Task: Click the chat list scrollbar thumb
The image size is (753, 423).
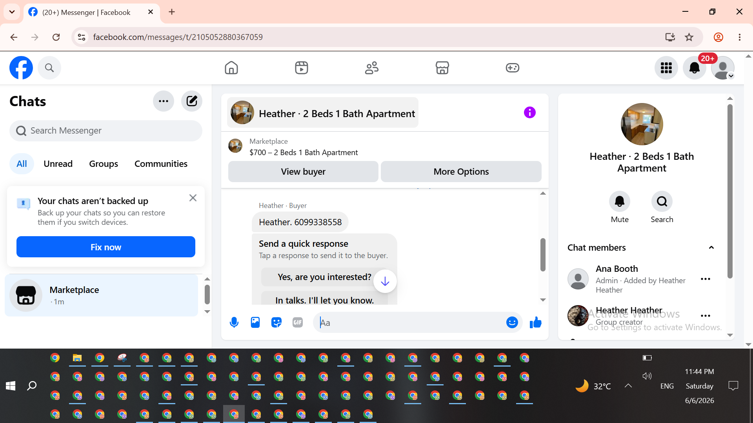Action: [207, 295]
